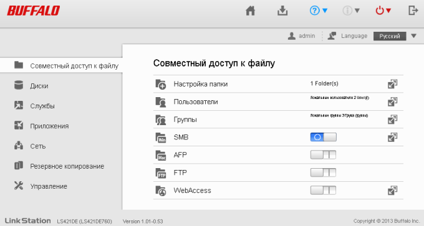Click the Пользователи row user icon
This screenshot has width=424, height=226.
pos(161,102)
